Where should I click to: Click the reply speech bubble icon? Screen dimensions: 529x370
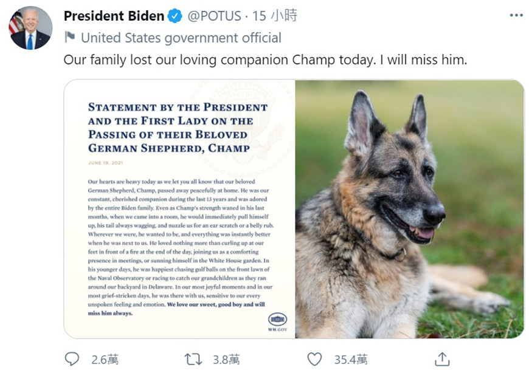click(x=72, y=359)
